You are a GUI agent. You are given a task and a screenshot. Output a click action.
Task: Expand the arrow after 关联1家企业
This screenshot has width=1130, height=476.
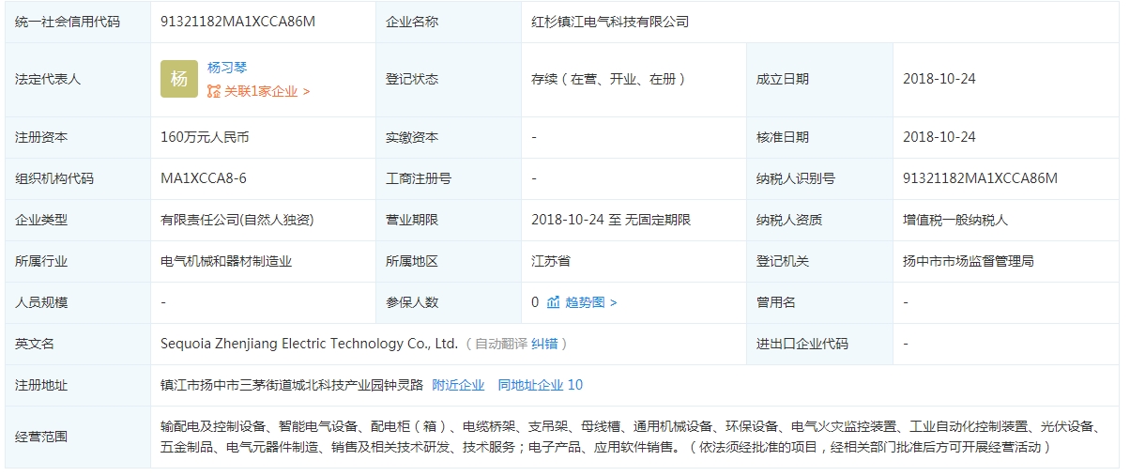(x=307, y=91)
